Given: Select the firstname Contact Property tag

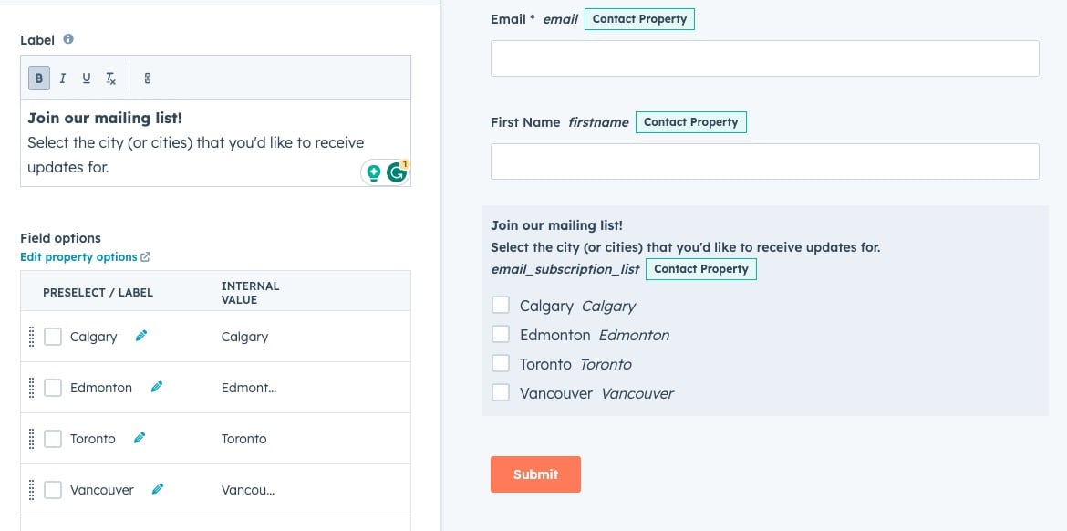Looking at the screenshot, I should [691, 121].
